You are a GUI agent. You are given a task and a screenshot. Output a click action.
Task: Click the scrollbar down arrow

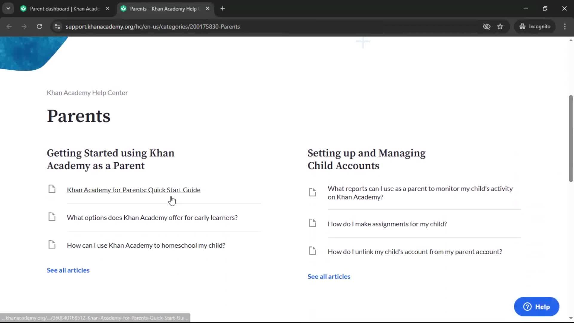[x=571, y=319]
